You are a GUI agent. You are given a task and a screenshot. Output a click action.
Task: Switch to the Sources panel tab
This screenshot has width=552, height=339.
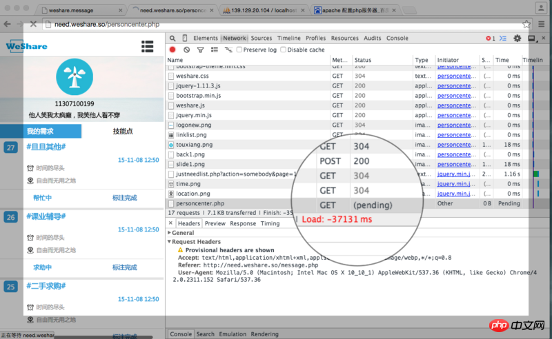(x=261, y=39)
